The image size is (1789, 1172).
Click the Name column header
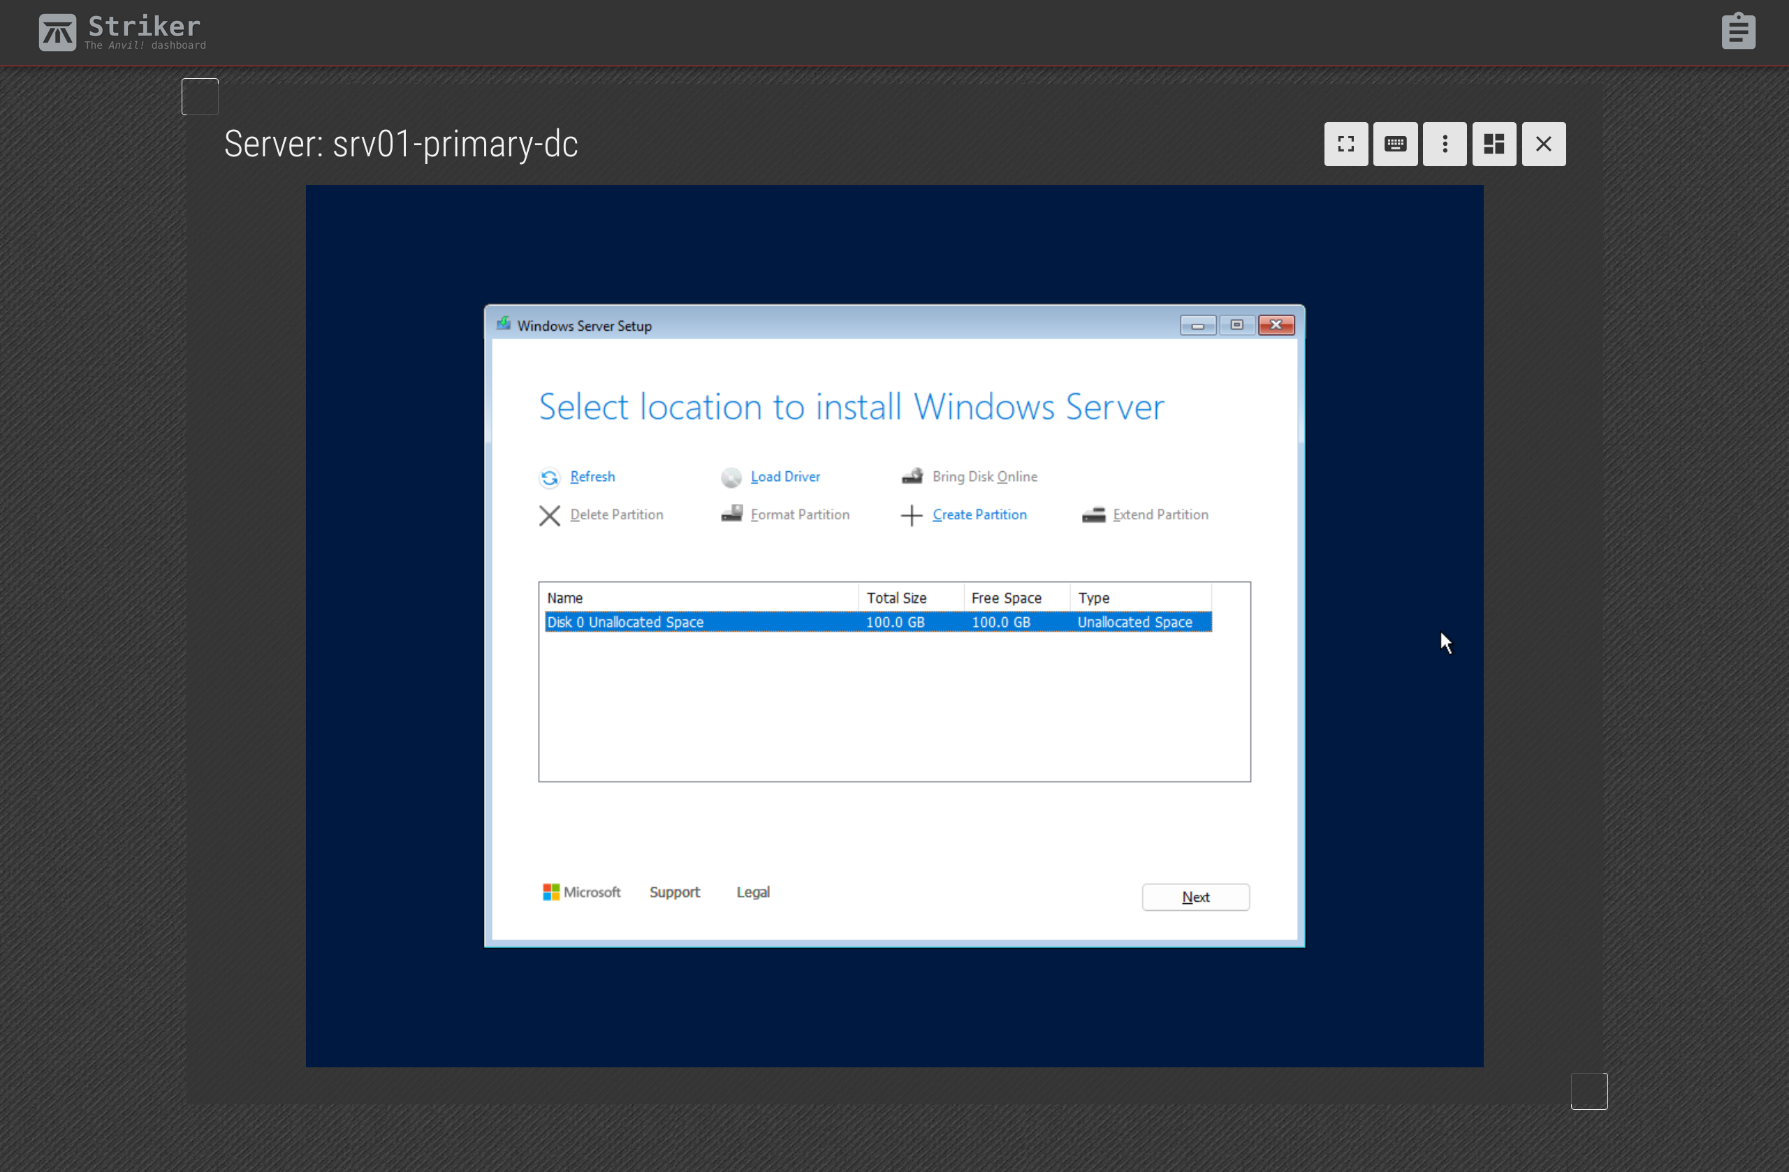701,598
